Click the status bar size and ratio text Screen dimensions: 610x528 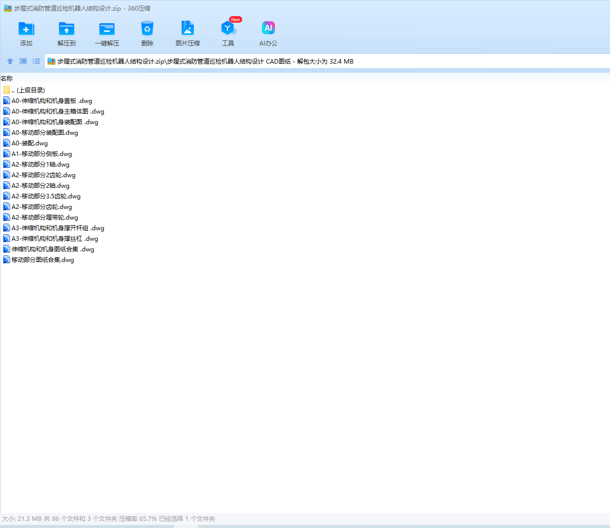(108, 518)
